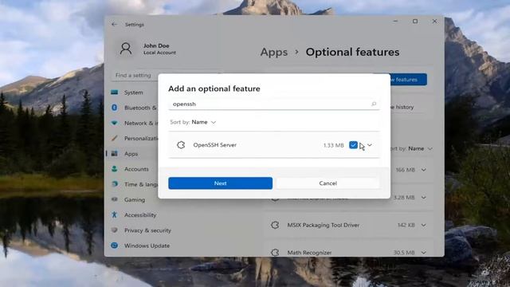510x287 pixels.
Task: Click the Math Recognizer feature icon
Action: pyautogui.click(x=275, y=252)
